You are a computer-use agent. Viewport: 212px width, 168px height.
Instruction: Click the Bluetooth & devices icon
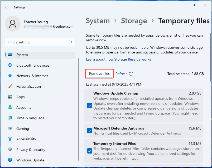[10, 65]
